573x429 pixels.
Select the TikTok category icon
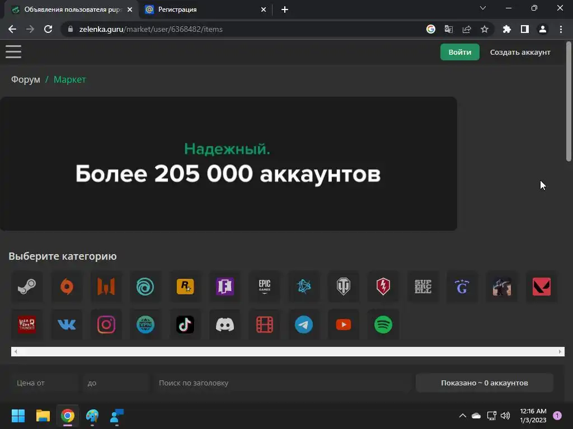pos(185,325)
